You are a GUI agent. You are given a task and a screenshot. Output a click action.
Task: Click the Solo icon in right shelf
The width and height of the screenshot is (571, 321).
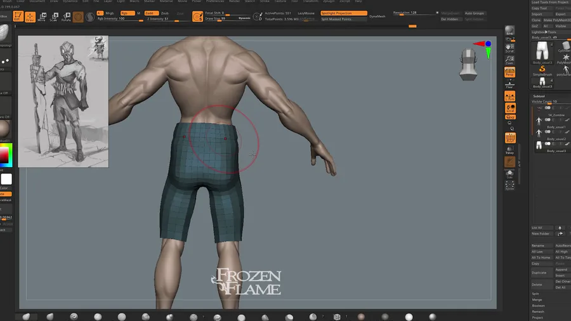click(510, 174)
